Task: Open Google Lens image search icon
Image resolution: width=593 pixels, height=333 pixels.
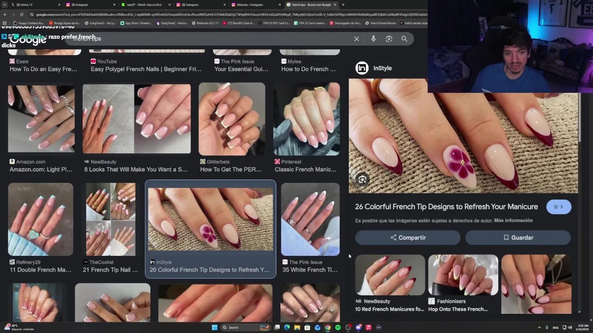Action: point(389,39)
